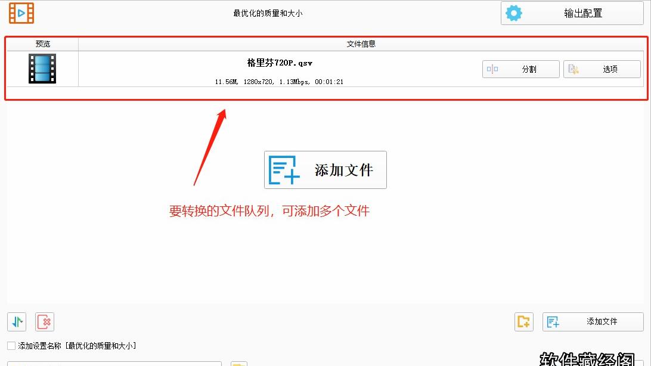Screen dimensions: 651x366
Task: Click the film reel app logo top-left
Action: pos(21,12)
